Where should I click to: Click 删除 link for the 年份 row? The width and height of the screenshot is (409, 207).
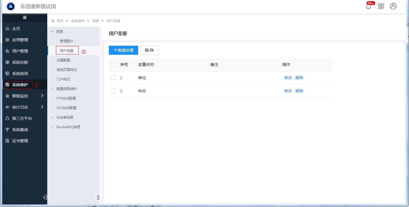click(299, 91)
